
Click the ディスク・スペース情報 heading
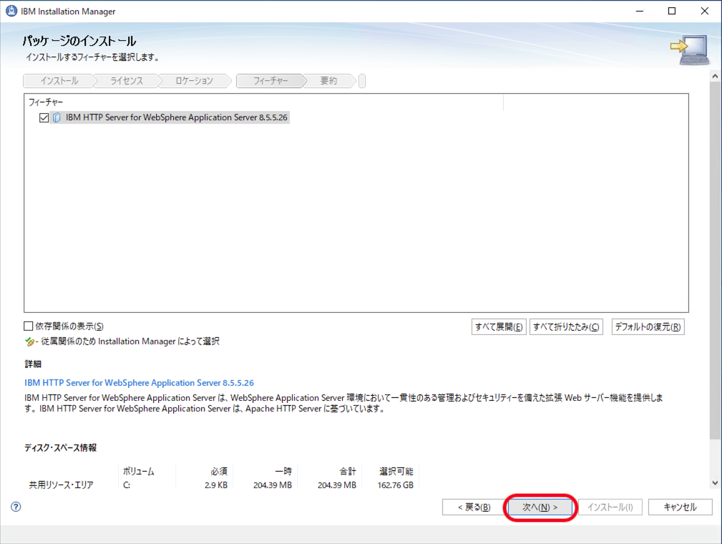pos(60,448)
